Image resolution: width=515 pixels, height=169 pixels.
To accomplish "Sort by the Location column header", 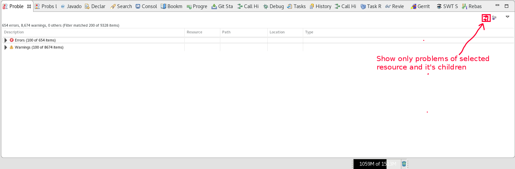I will (x=285, y=32).
